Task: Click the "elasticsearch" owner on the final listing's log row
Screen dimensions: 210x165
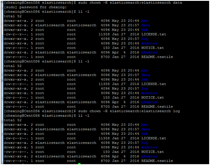Action: (50, 143)
